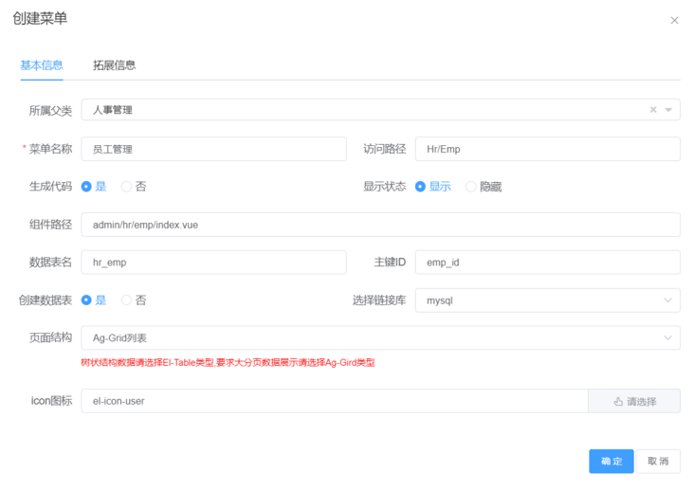This screenshot has width=694, height=491.
Task: Set 生成代码 to 否
Action: tap(134, 187)
